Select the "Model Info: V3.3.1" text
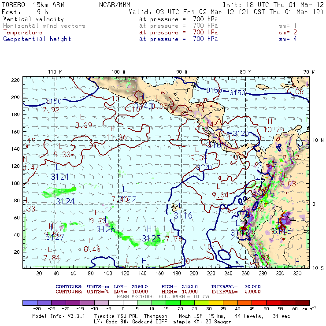 point(59,316)
